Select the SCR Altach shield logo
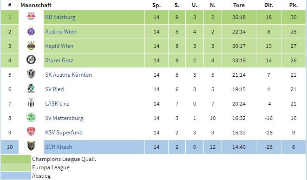This screenshot has height=180, width=307. tap(31, 146)
